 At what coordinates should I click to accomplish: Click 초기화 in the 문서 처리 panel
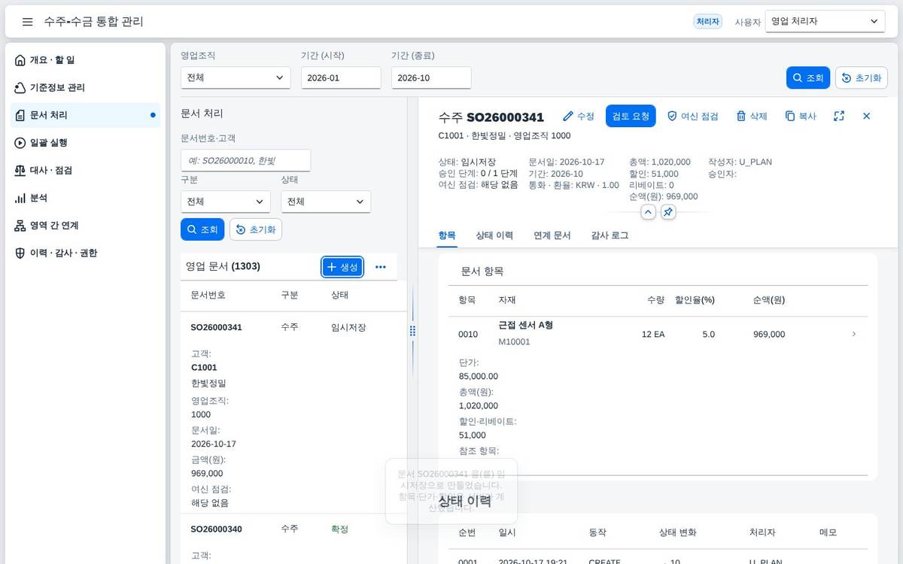pos(256,229)
